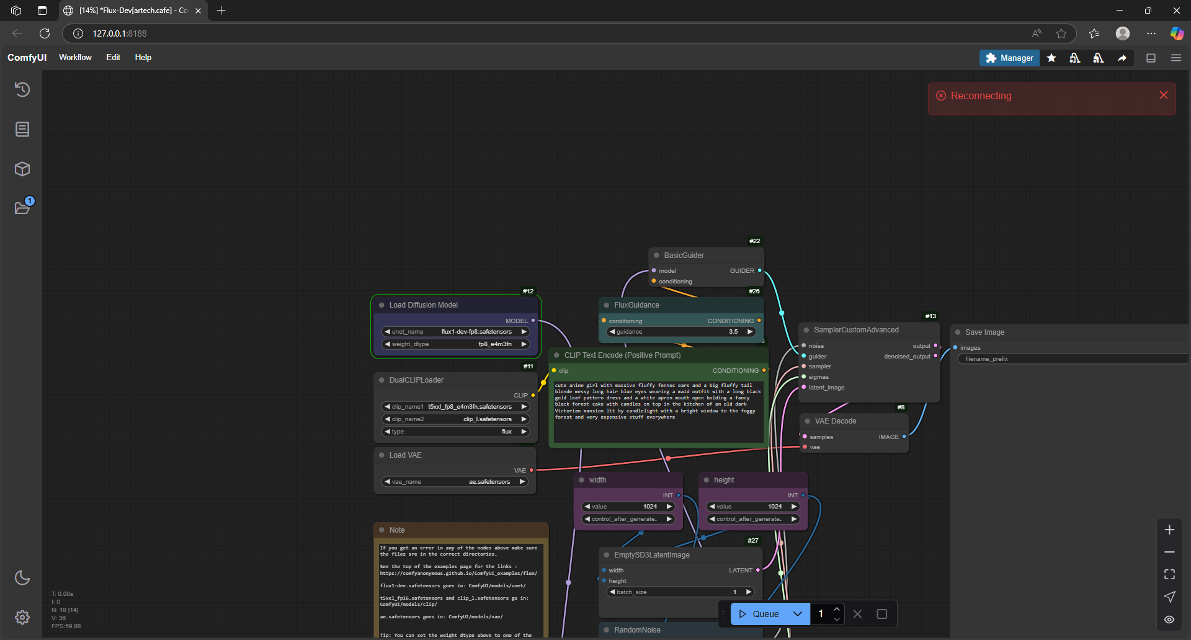This screenshot has height=640, width=1191.
Task: Open the Edit menu
Action: [x=113, y=57]
